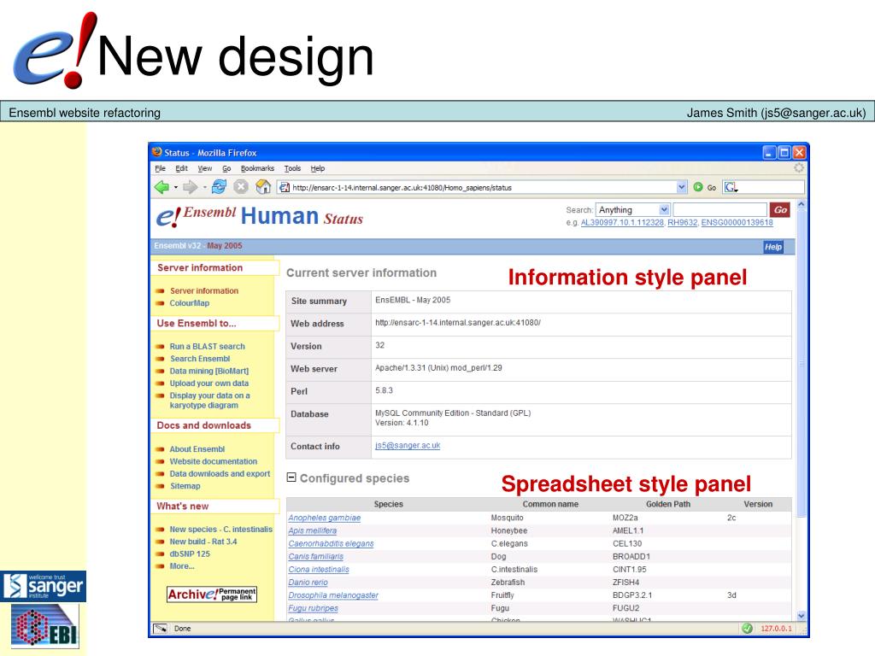Click Upload your own data link

[209, 384]
